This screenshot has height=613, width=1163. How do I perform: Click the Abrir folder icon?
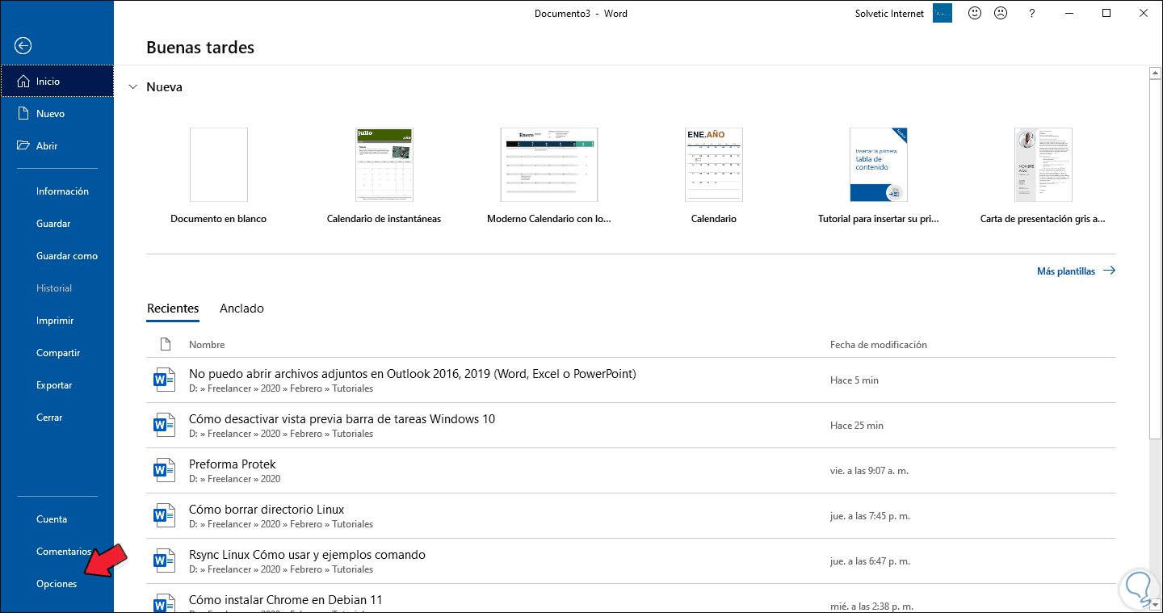coord(23,146)
